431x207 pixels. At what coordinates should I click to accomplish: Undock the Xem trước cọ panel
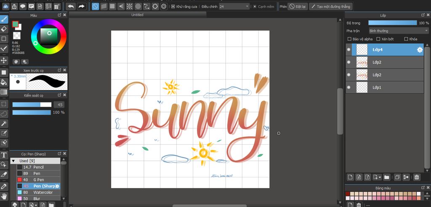[60, 70]
